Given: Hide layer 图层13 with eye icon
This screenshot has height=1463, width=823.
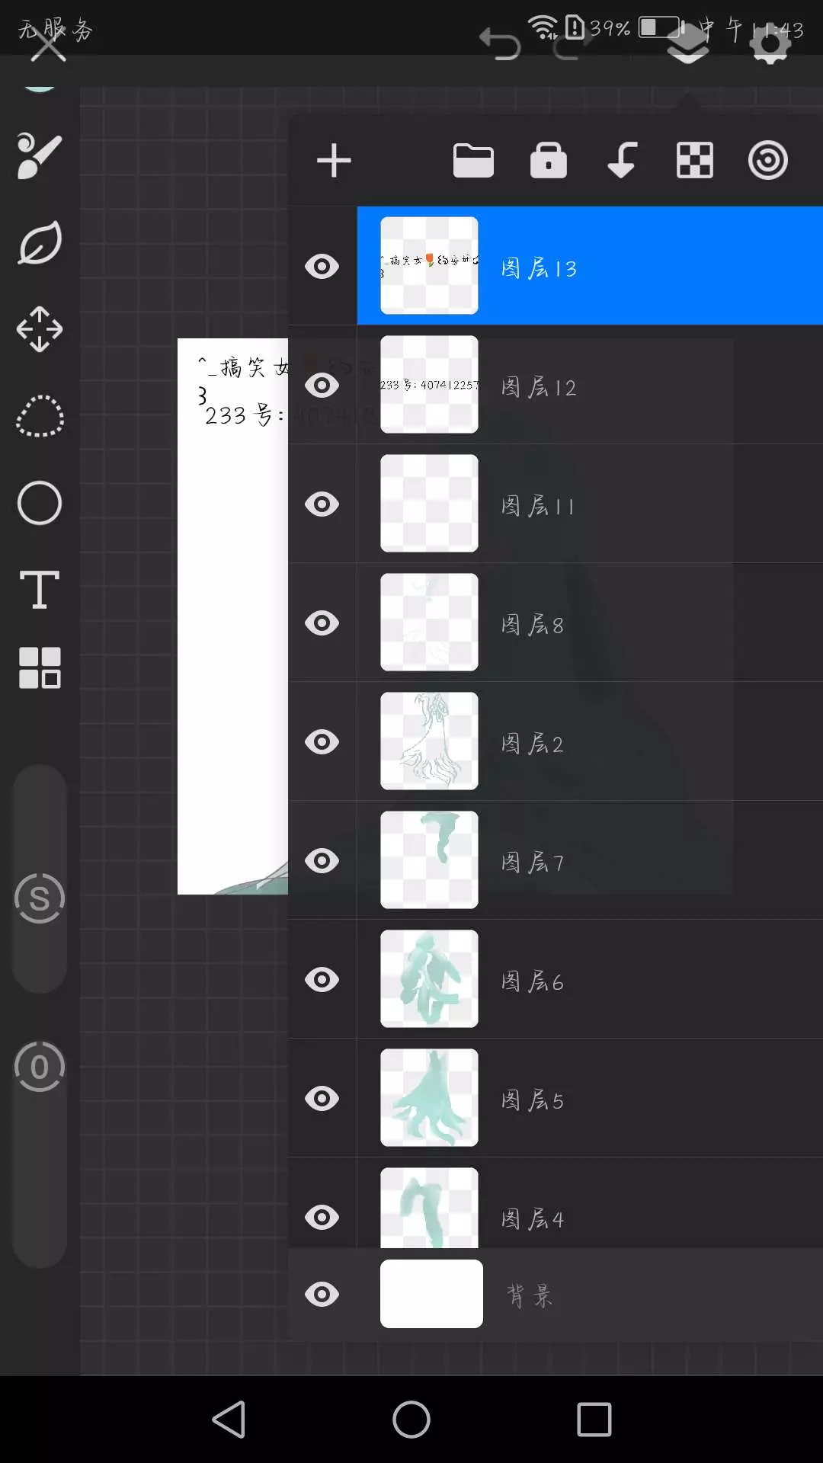Looking at the screenshot, I should pos(322,267).
